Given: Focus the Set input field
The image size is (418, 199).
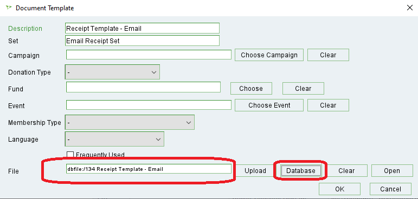Looking at the screenshot, I should pyautogui.click(x=142, y=41).
